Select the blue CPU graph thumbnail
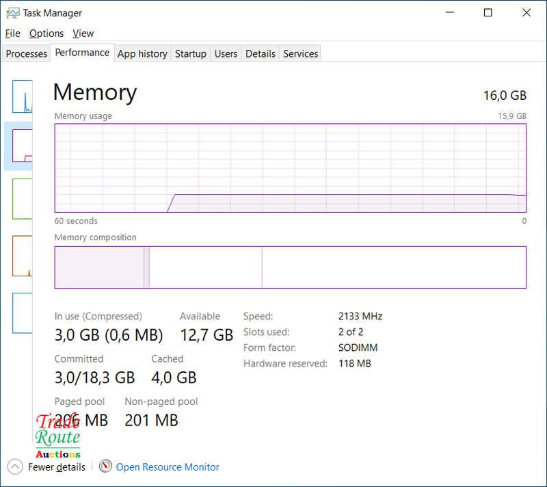547x487 pixels. tap(23, 96)
